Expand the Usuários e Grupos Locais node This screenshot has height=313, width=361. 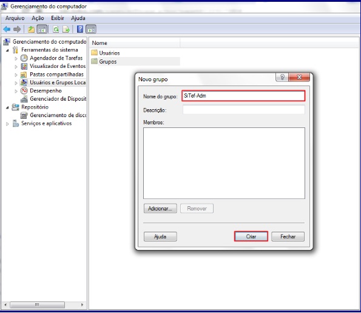16,83
